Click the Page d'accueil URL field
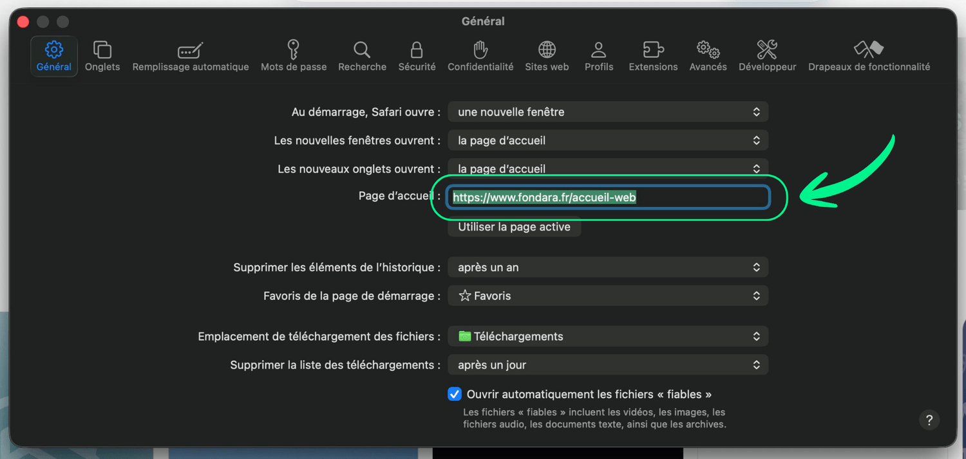This screenshot has height=459, width=966. point(609,197)
